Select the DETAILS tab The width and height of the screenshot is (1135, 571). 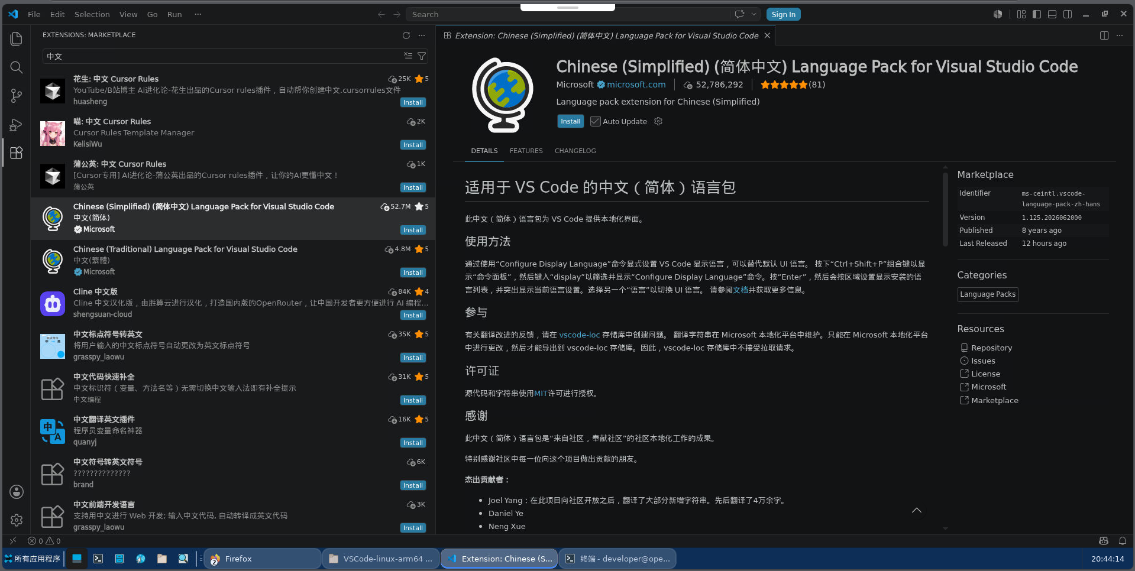(x=484, y=151)
